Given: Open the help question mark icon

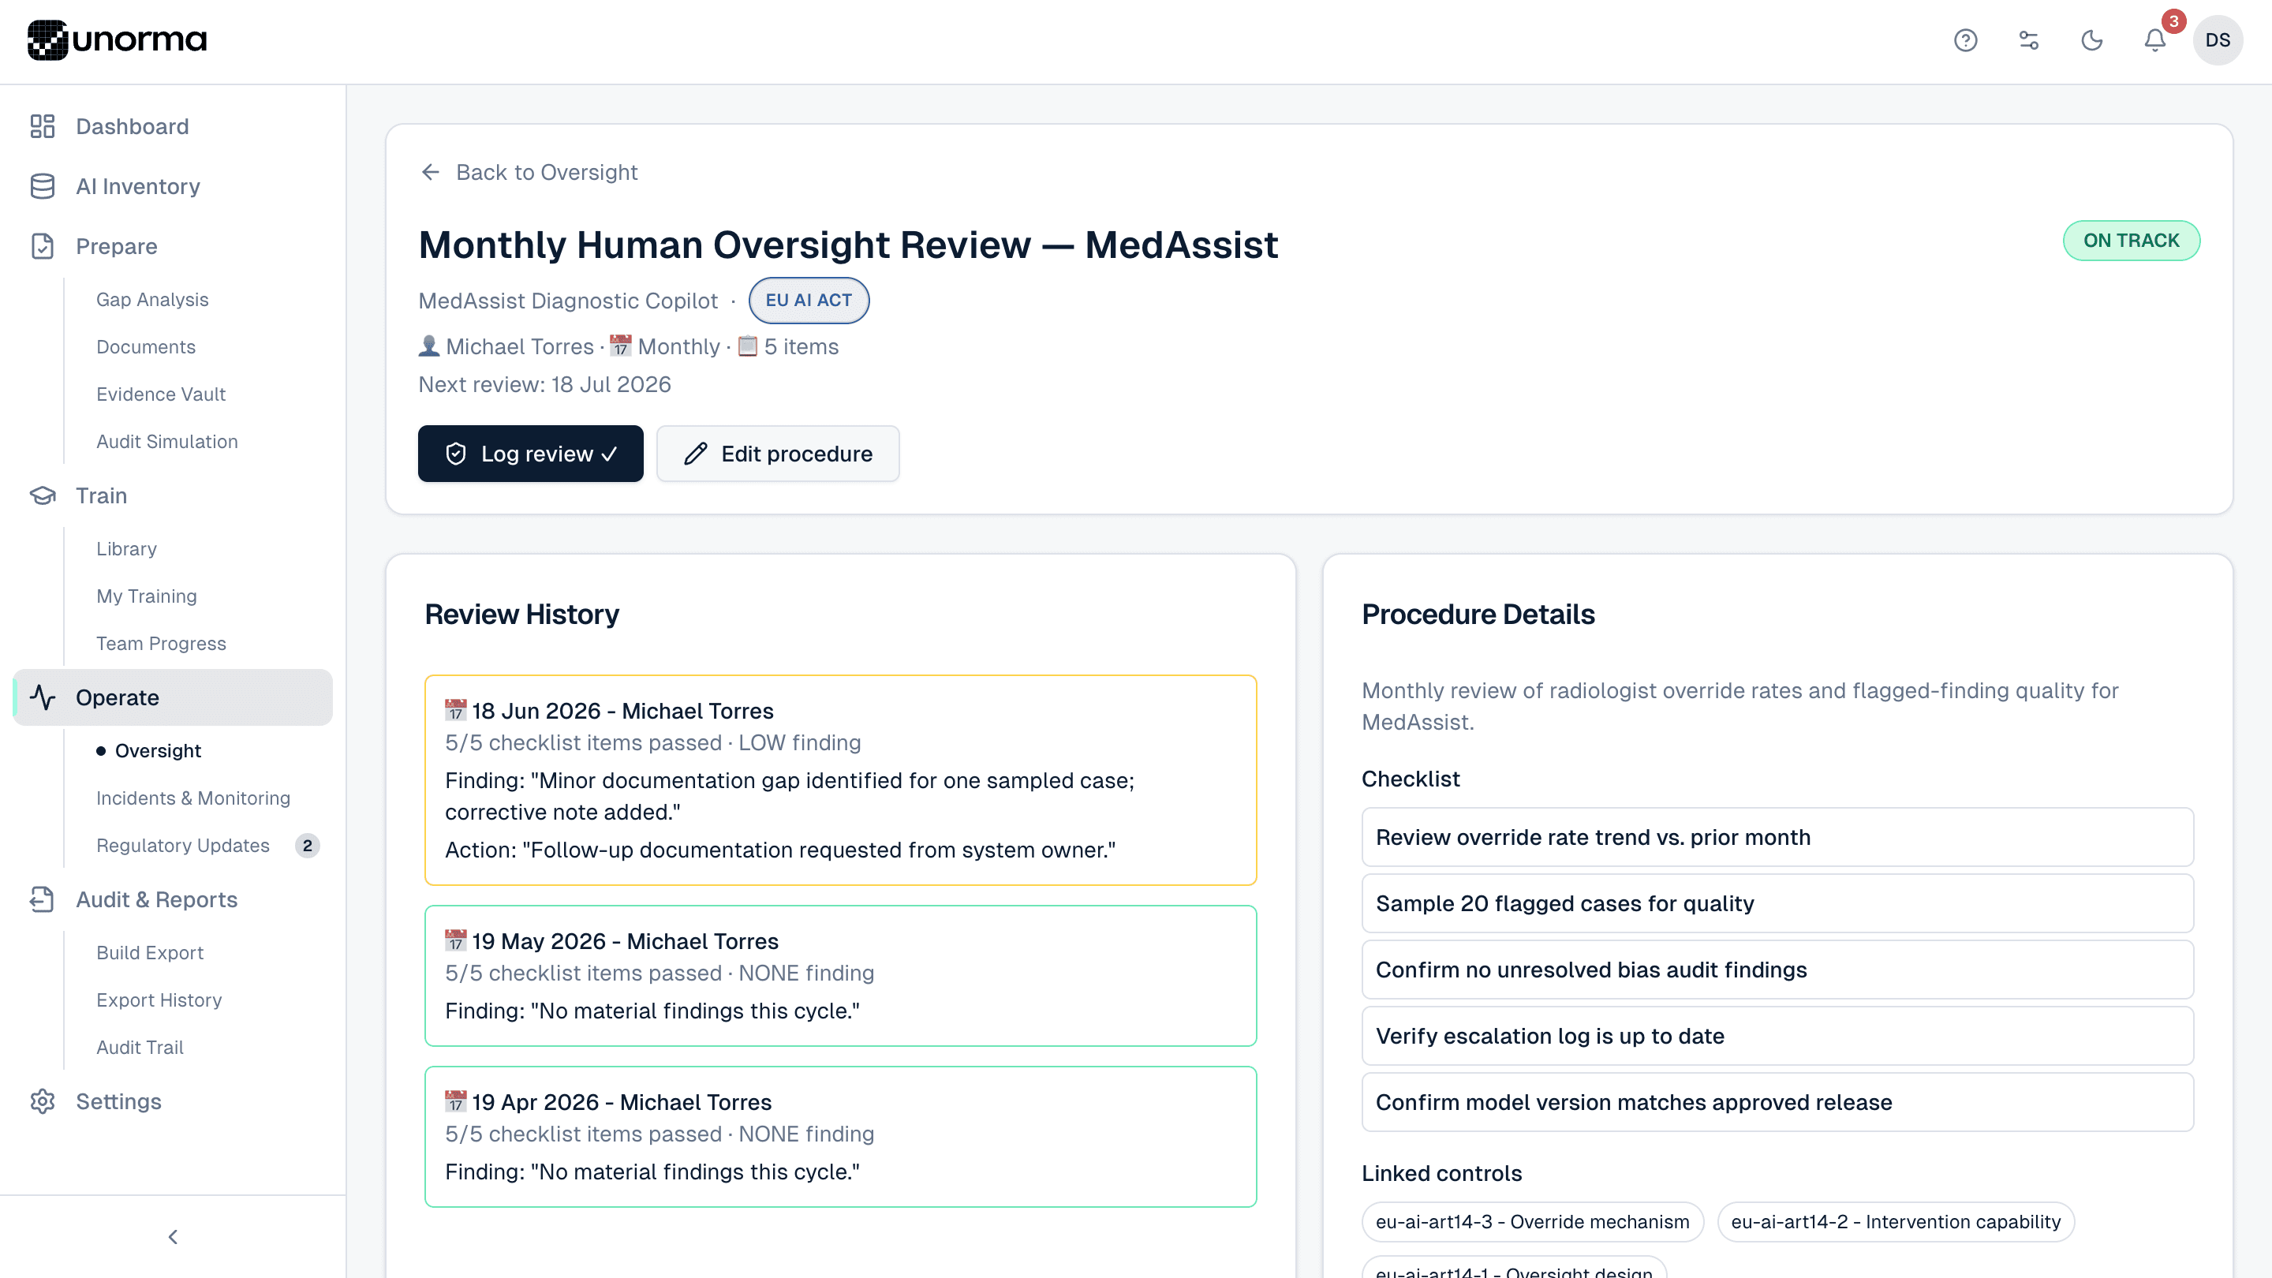Looking at the screenshot, I should [x=1965, y=40].
